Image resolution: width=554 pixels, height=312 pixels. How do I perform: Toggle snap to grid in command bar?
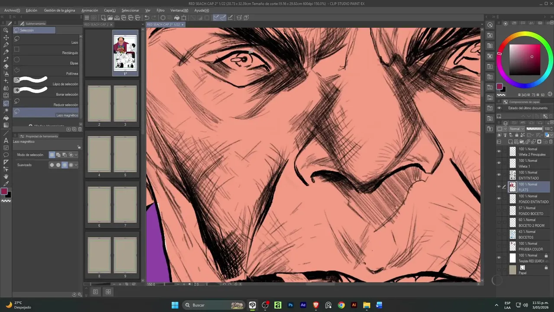click(230, 18)
